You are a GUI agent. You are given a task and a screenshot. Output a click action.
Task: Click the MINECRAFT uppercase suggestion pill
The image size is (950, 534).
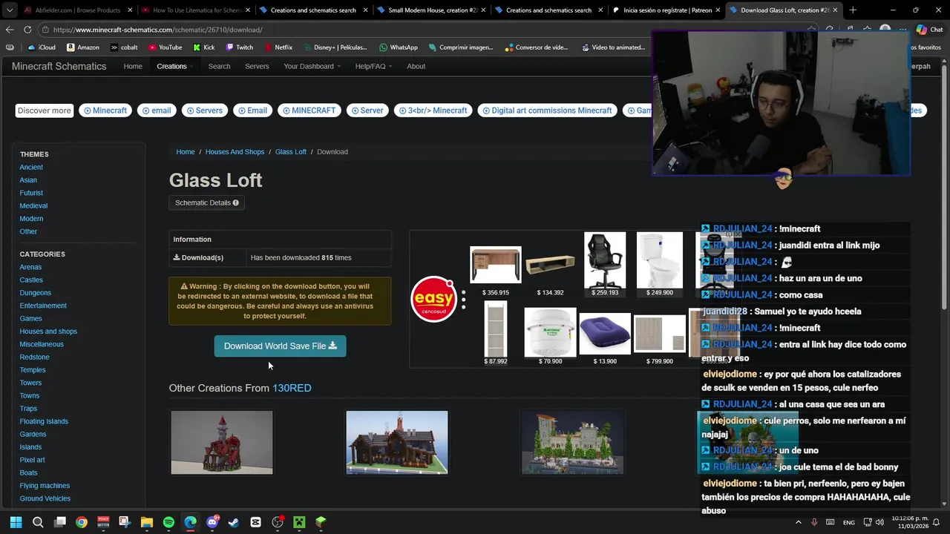tap(309, 111)
